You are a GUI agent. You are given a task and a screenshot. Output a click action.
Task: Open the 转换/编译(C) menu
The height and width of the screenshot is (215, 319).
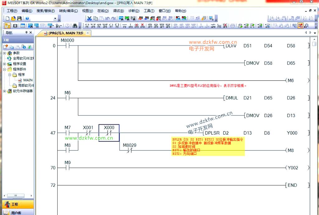[68, 11]
